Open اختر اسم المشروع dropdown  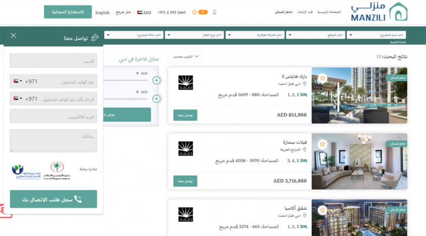pyautogui.click(x=376, y=35)
